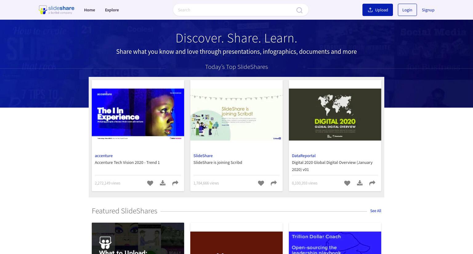Image resolution: width=473 pixels, height=254 pixels.
Task: Like the Accenture Tech Vision slideshow
Action: (x=150, y=183)
